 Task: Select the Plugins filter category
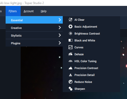coord(34,43)
